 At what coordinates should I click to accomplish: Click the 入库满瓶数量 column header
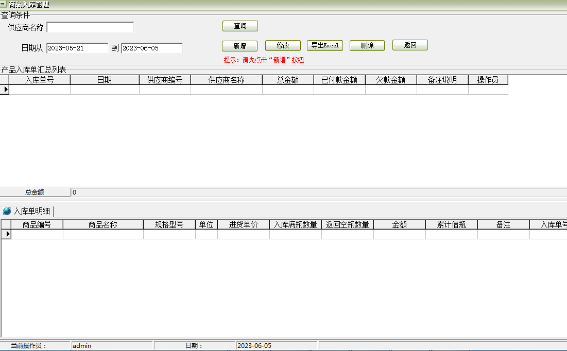pos(296,224)
